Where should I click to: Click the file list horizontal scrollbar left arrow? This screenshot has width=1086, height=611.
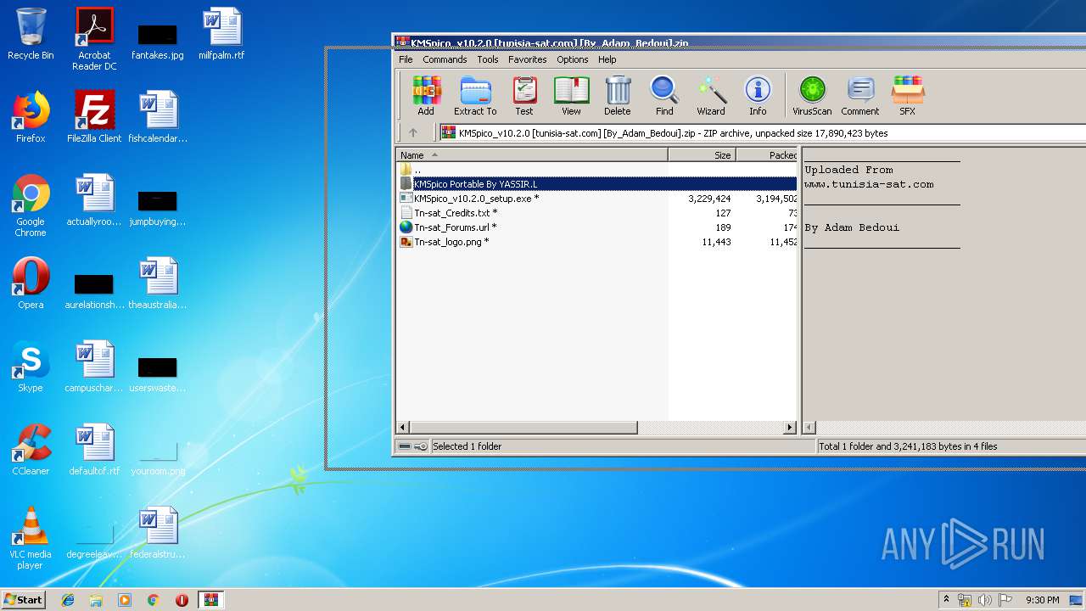coord(403,428)
